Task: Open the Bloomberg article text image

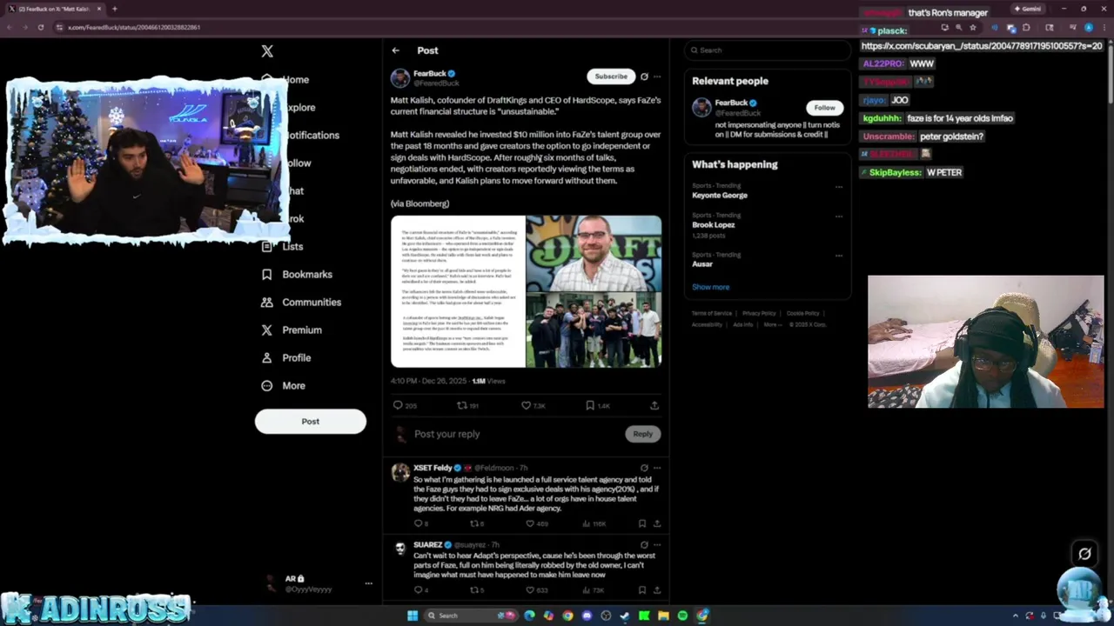Action: point(458,291)
